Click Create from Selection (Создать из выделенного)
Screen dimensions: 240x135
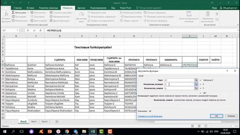click(101, 21)
